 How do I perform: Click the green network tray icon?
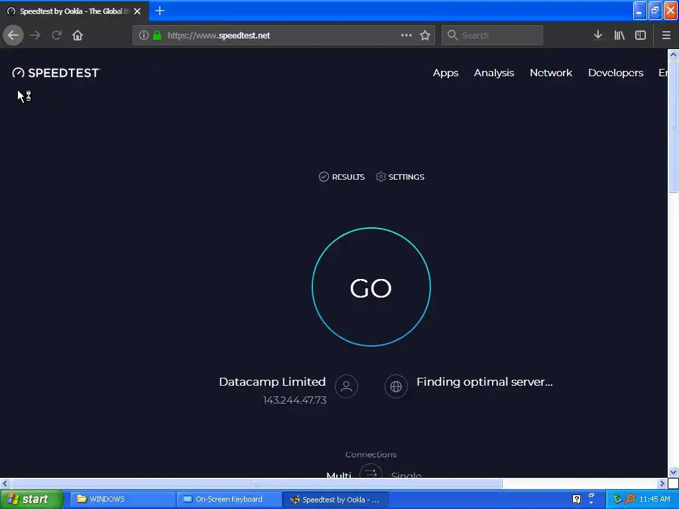pos(617,499)
